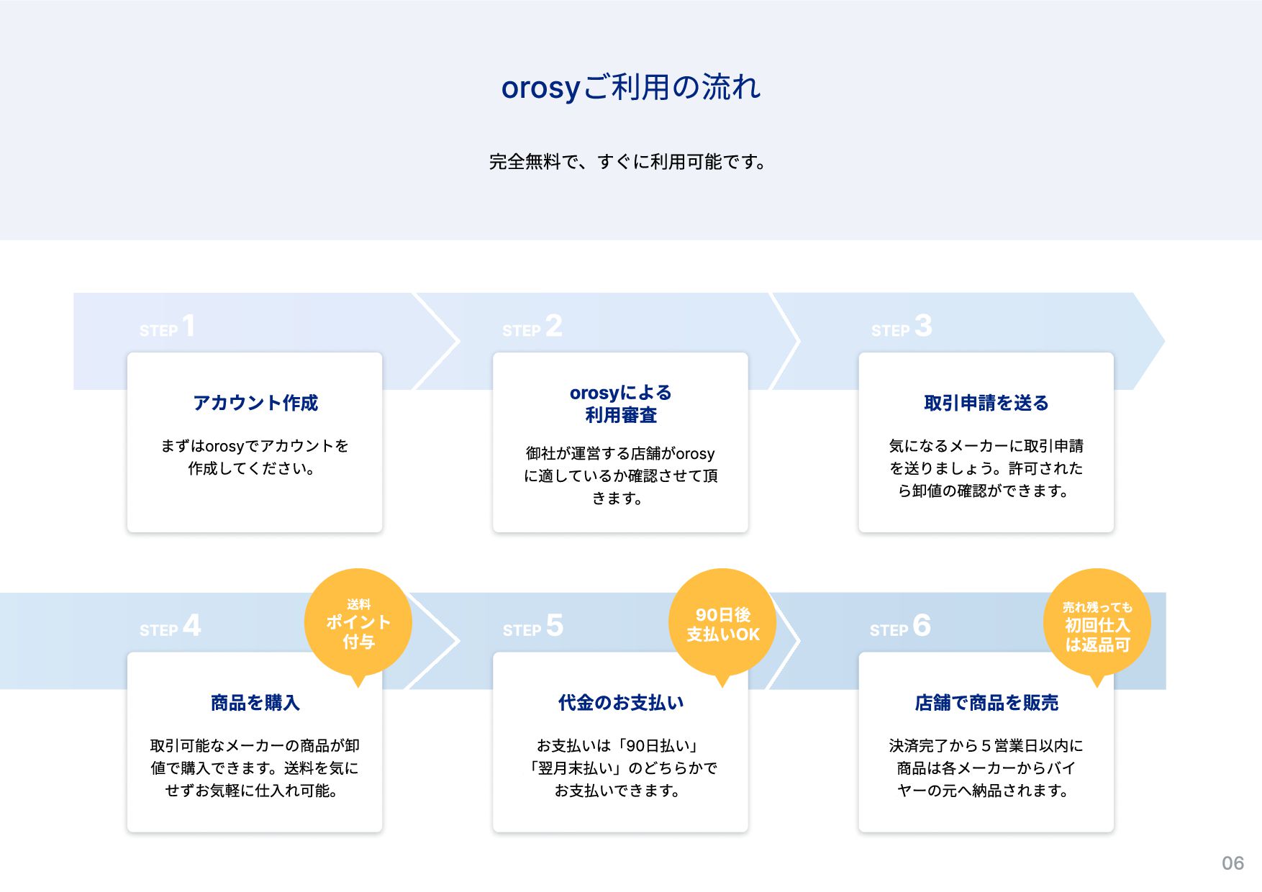Click the '御社が運営する店舗がorosy' description text

620,454
